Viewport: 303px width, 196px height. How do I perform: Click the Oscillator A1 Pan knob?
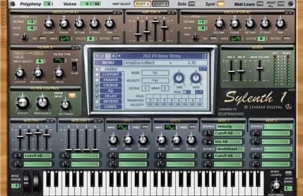coord(109,24)
